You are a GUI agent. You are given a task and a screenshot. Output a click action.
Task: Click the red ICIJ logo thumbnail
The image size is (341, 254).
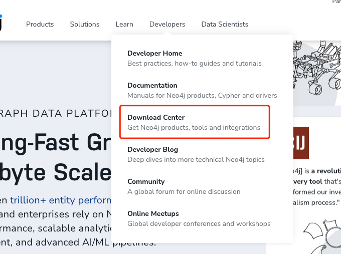tap(301, 143)
